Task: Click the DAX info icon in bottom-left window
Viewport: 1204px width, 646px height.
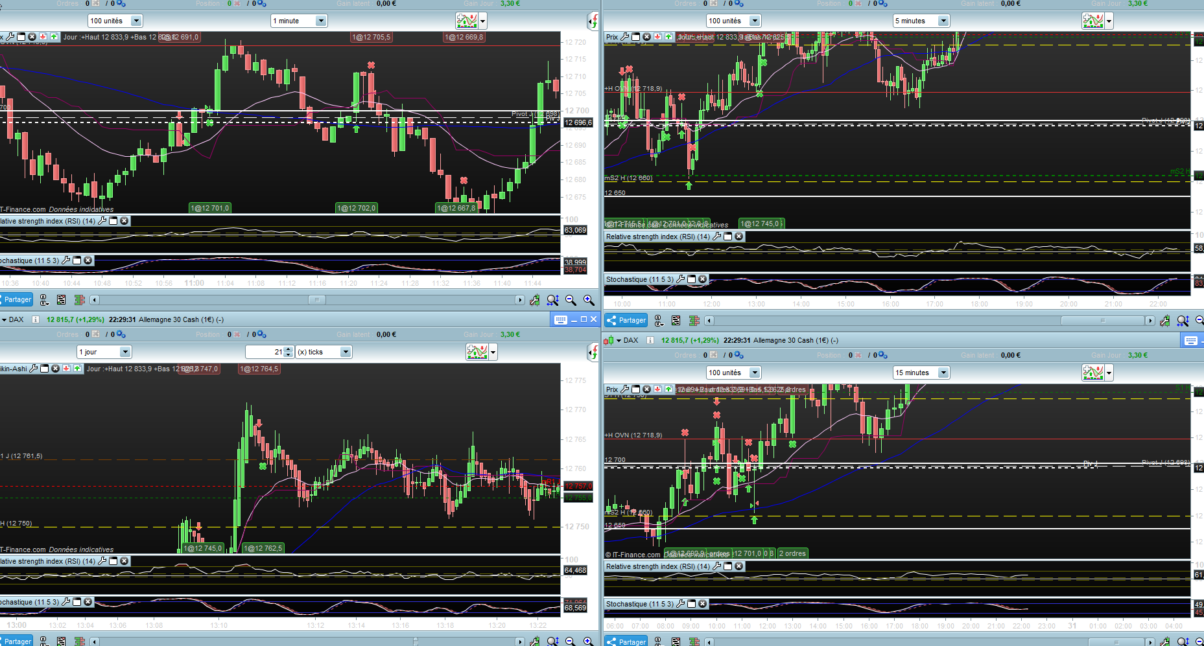Action: tap(36, 319)
